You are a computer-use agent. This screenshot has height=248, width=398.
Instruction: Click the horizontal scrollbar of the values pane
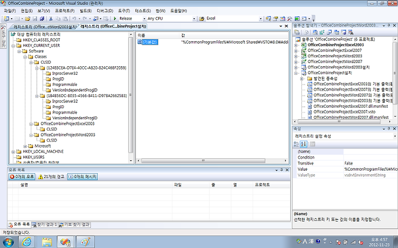203,161
